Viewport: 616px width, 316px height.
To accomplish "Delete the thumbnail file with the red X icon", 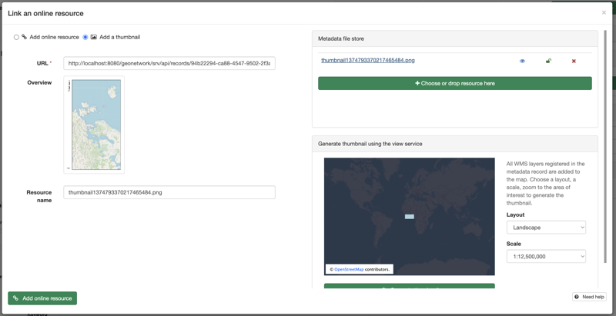I will 574,62.
